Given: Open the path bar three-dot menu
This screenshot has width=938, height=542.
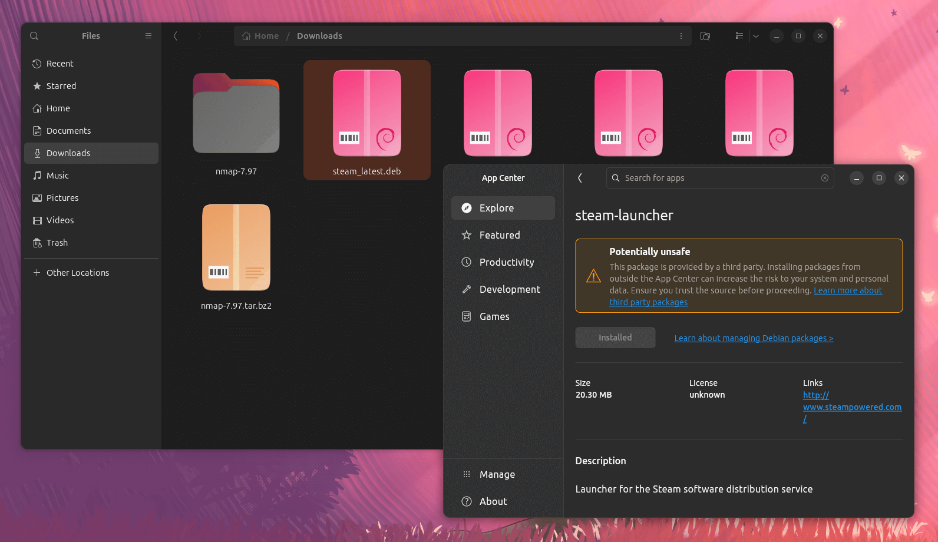Looking at the screenshot, I should click(x=681, y=36).
